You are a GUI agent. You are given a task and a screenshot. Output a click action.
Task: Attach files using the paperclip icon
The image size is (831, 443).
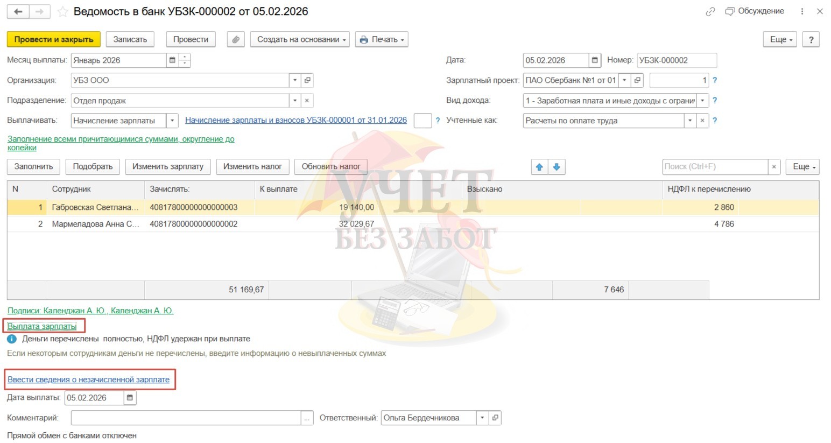click(x=236, y=39)
